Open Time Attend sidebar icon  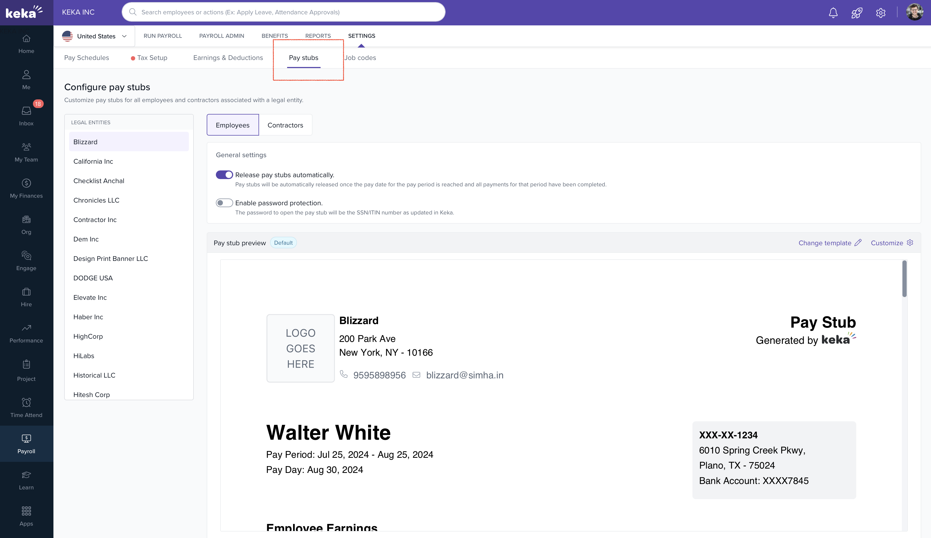click(26, 407)
